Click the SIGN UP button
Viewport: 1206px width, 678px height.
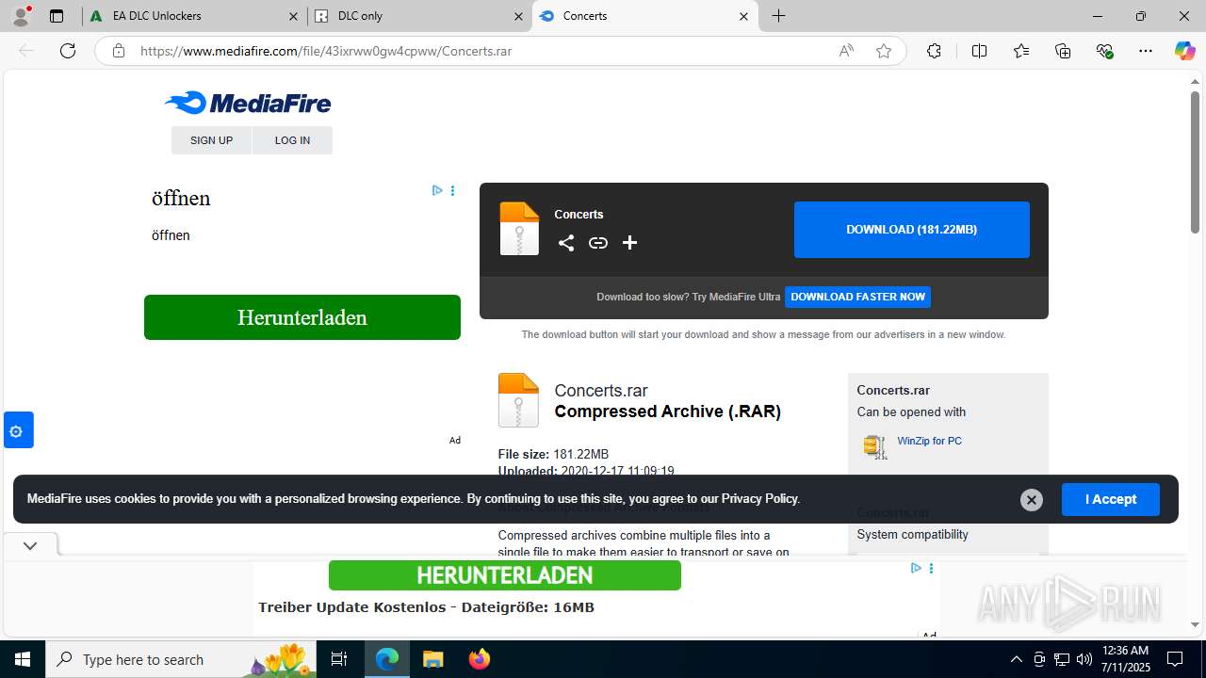(x=211, y=140)
